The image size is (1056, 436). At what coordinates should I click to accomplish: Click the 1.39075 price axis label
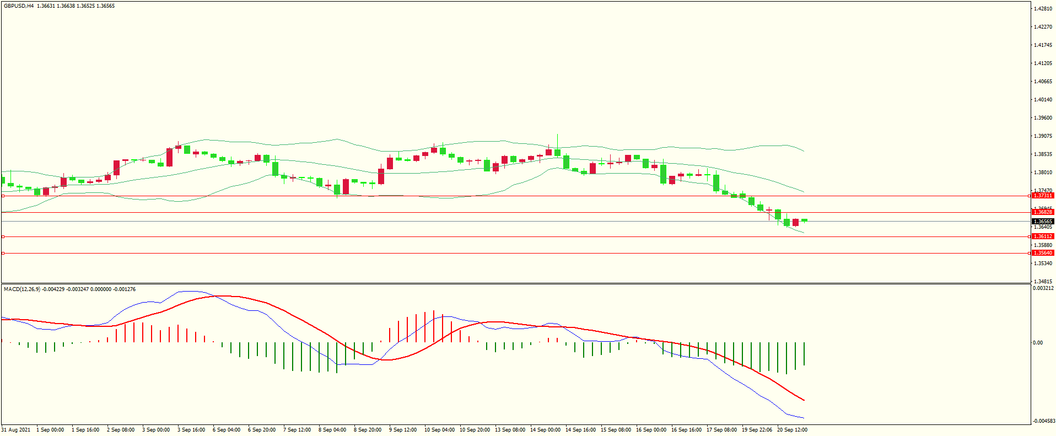point(1043,136)
